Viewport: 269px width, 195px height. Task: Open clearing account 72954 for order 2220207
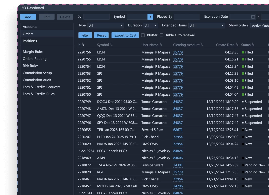pos(178,137)
